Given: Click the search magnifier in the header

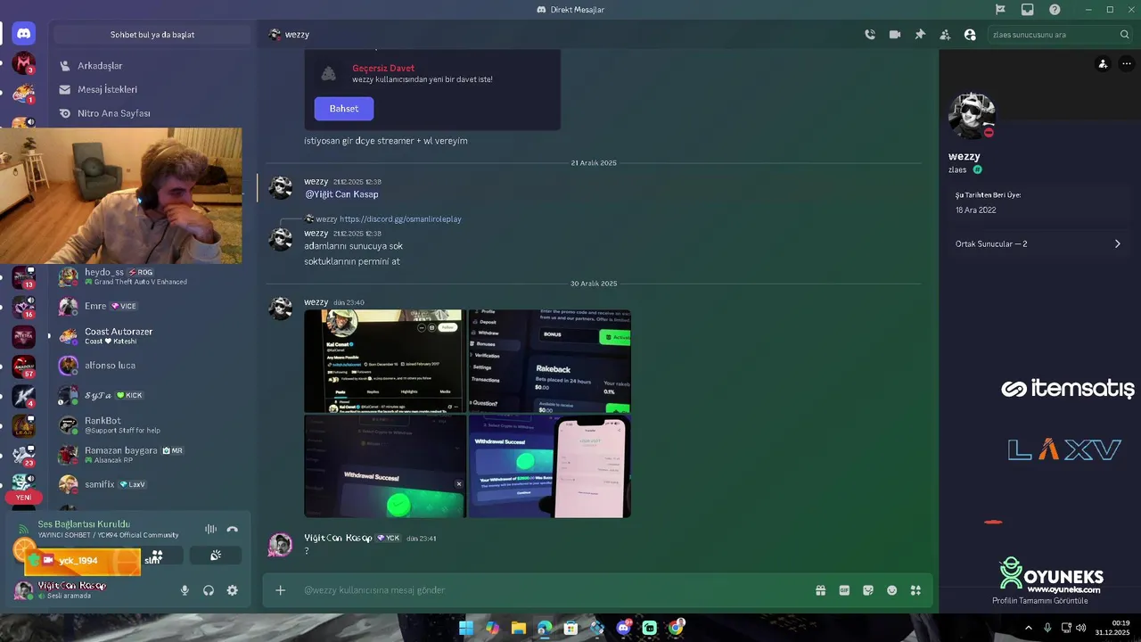Looking at the screenshot, I should 1125,35.
